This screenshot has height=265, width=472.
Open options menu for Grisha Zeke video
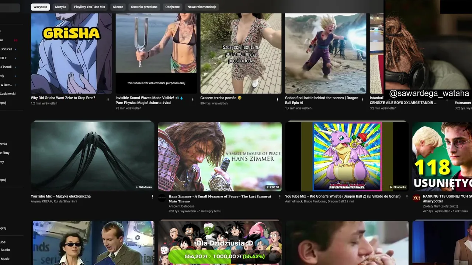(108, 100)
